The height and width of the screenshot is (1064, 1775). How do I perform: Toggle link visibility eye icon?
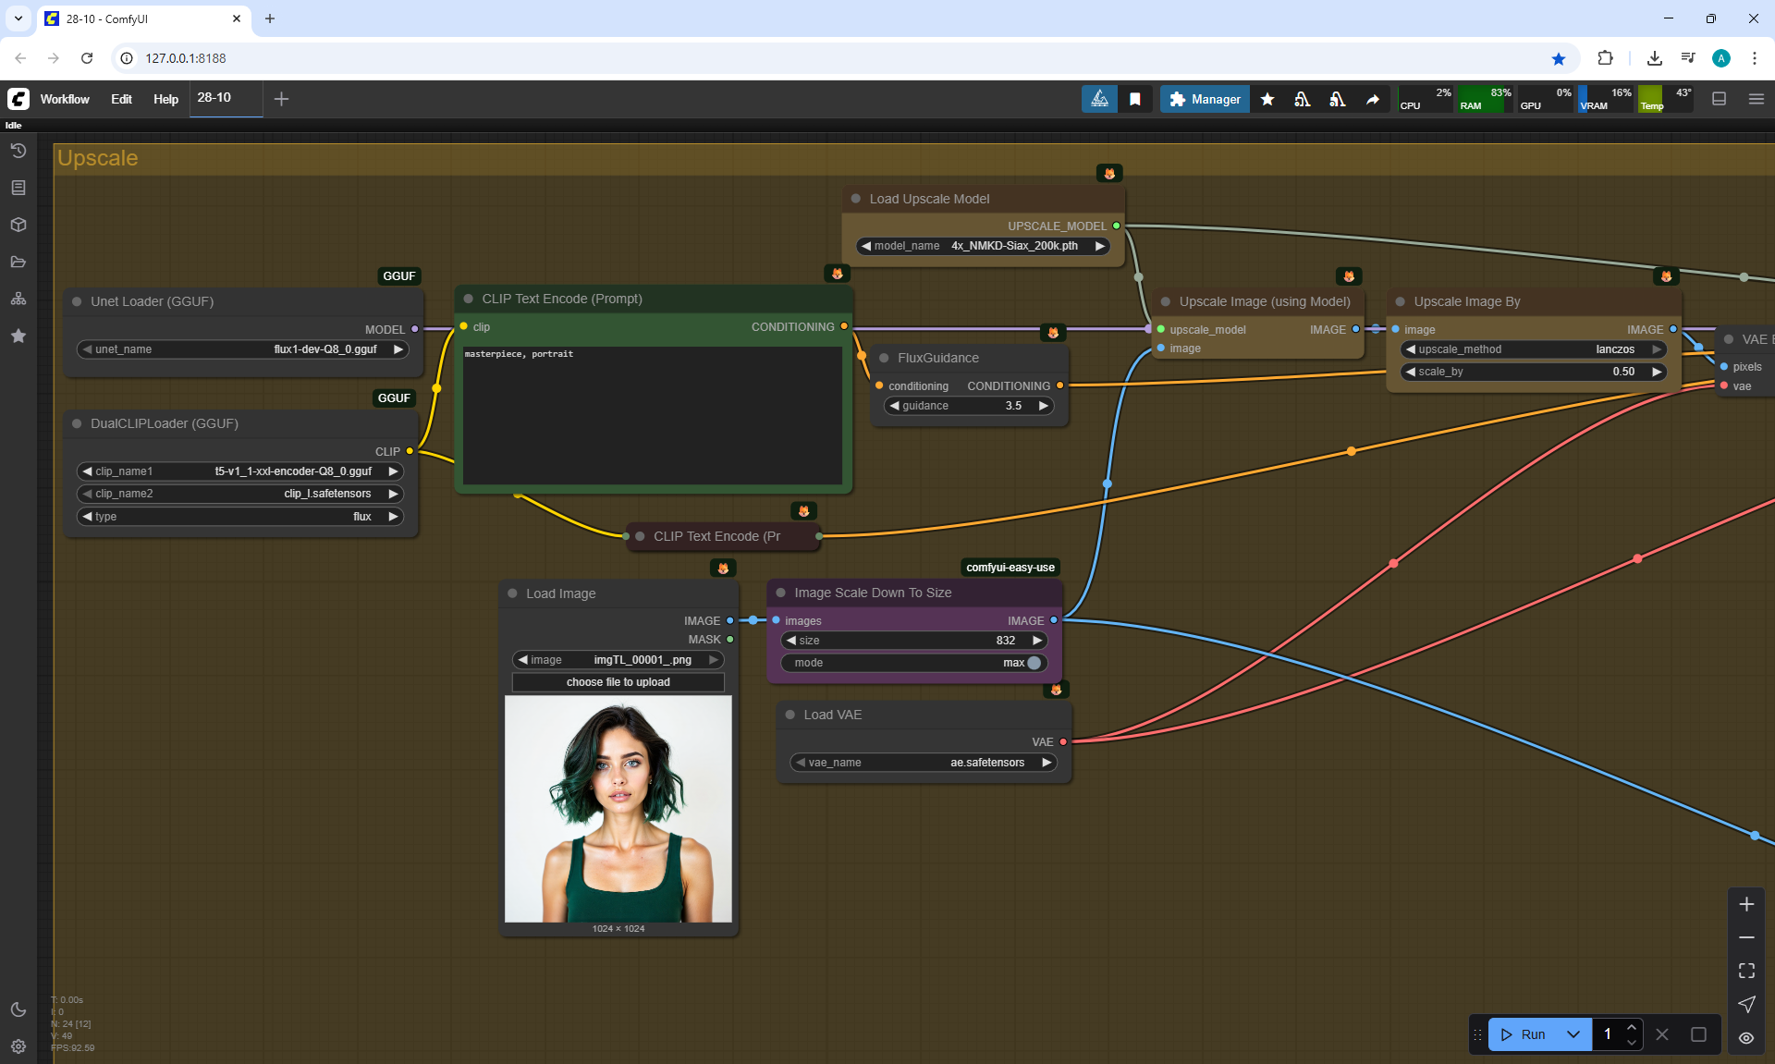coord(1746,1037)
